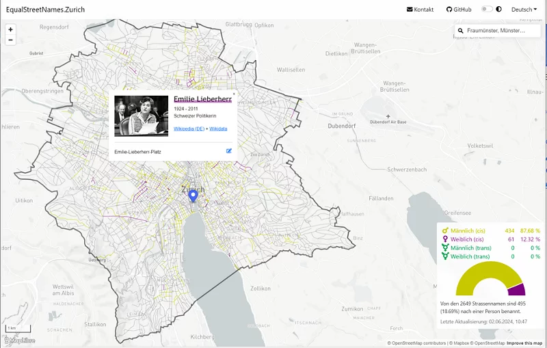Viewport: 547px width, 348px height.
Task: Click the purple female segment of gauge chart
Action: click(x=518, y=290)
